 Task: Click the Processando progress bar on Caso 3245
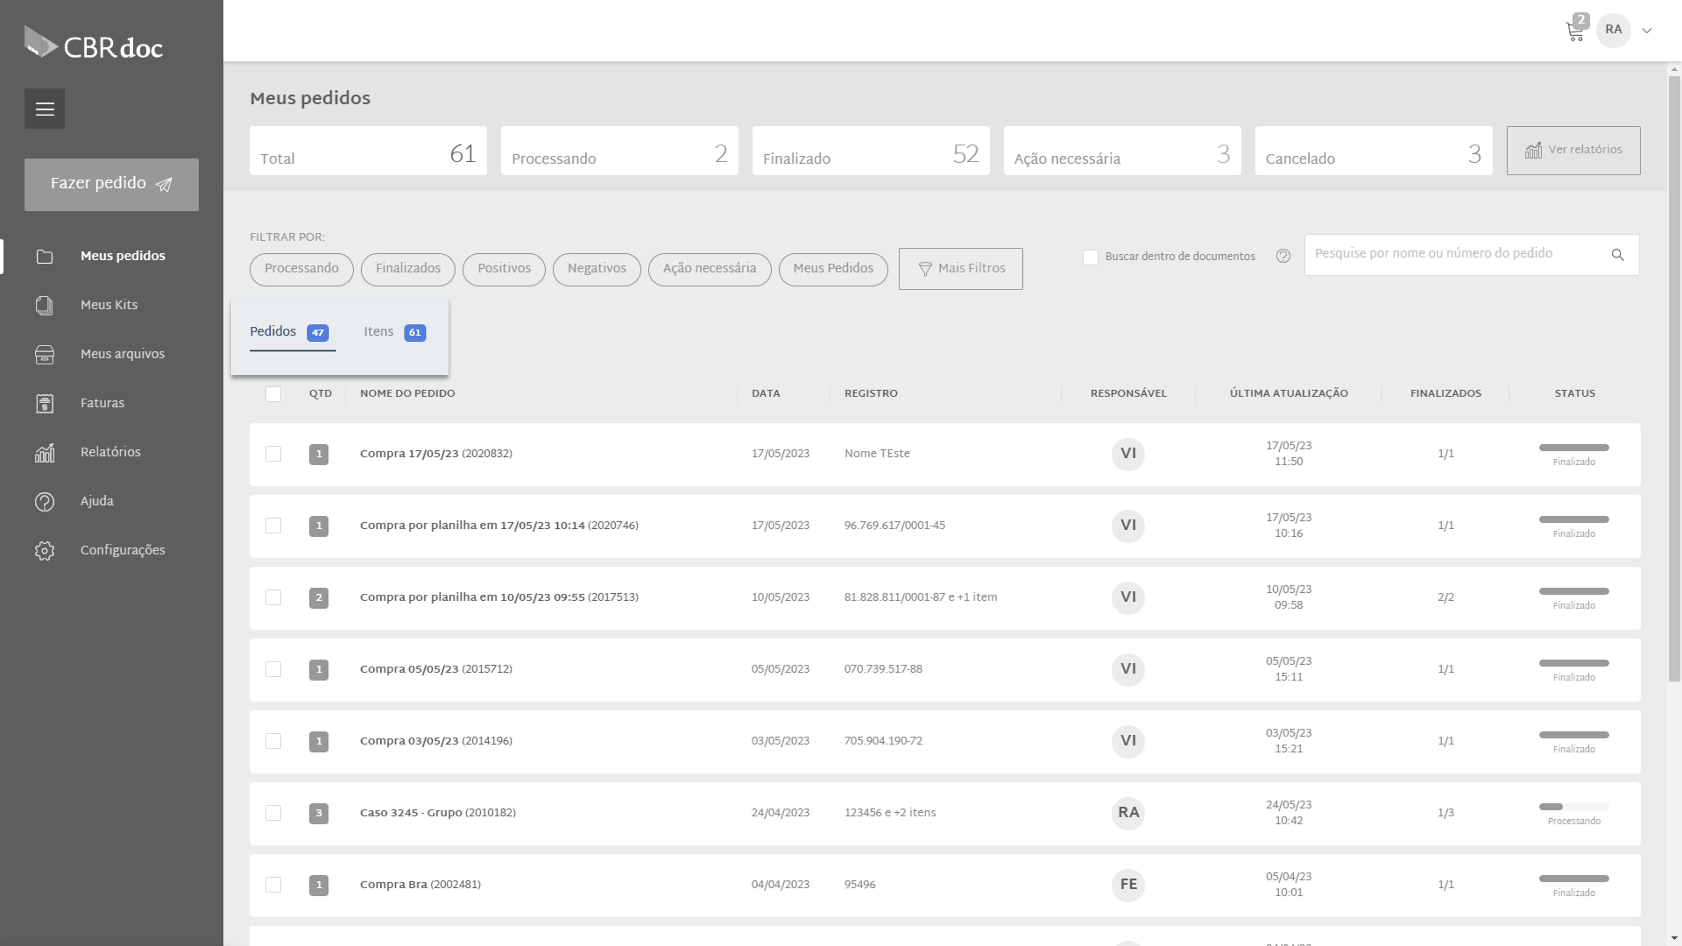(1574, 807)
